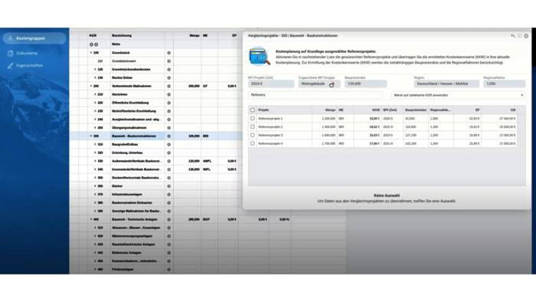Click the second circle icon in the Netto row
Viewport: 536px width, 302px height.
click(96, 44)
